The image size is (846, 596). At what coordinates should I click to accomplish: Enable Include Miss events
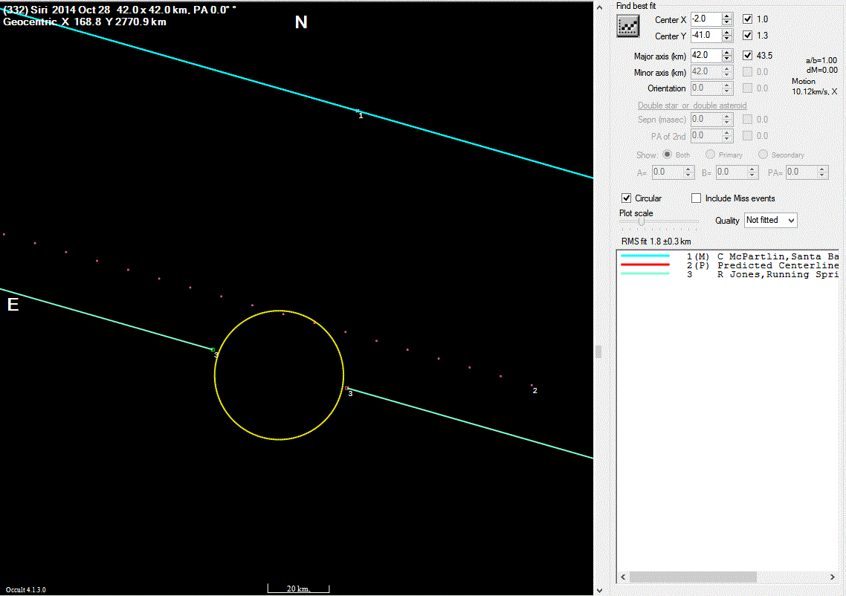(x=697, y=198)
